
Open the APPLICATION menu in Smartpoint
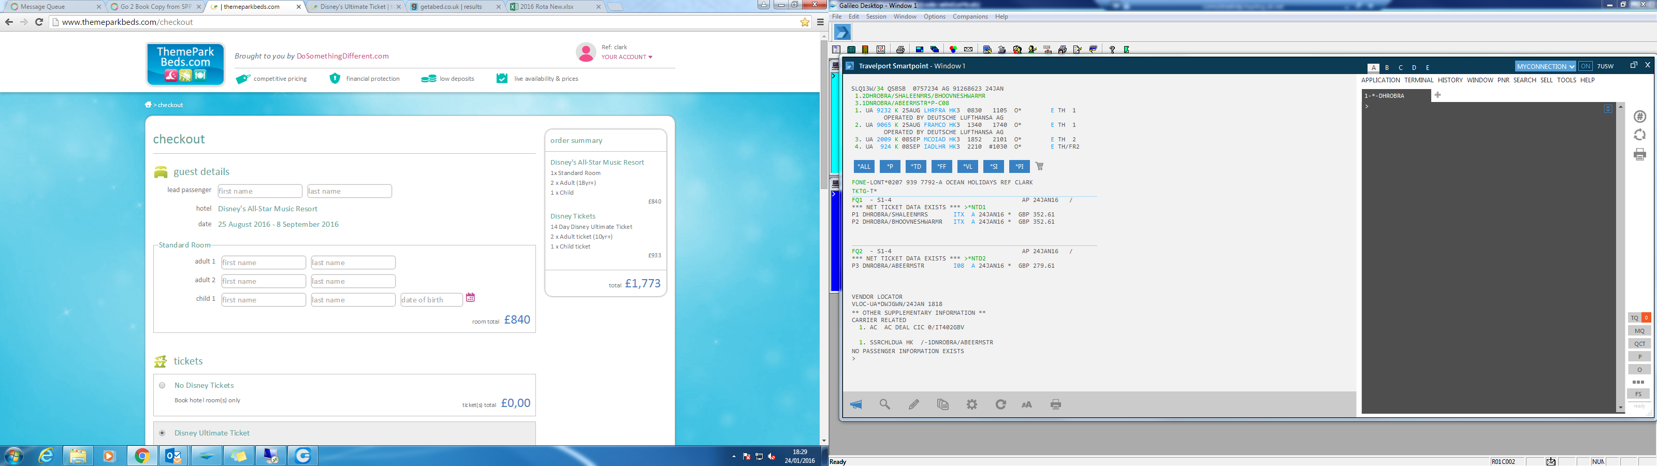(1380, 80)
